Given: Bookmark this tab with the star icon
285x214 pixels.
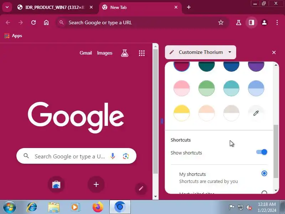Looking at the screenshot, I should [221, 22].
